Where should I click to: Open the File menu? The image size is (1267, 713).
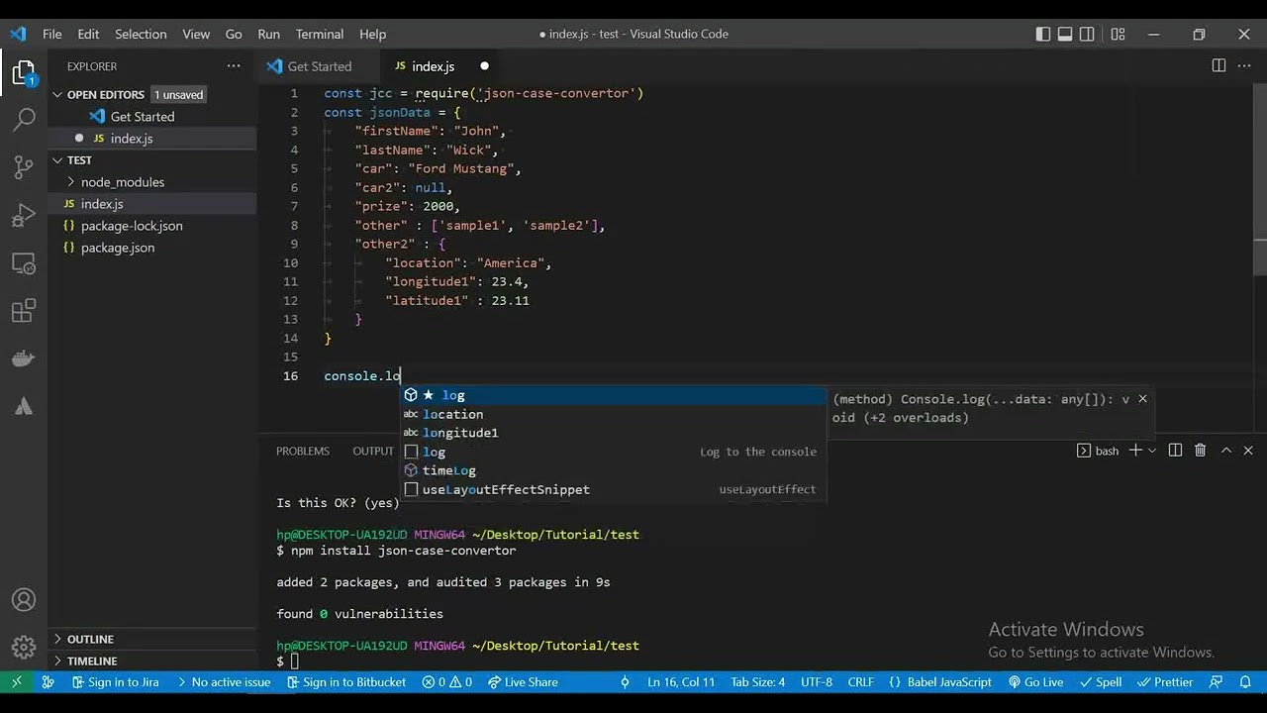pyautogui.click(x=51, y=34)
